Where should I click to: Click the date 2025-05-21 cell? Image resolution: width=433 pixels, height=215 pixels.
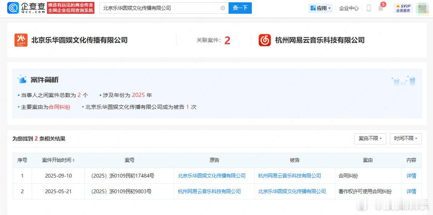pyautogui.click(x=58, y=191)
